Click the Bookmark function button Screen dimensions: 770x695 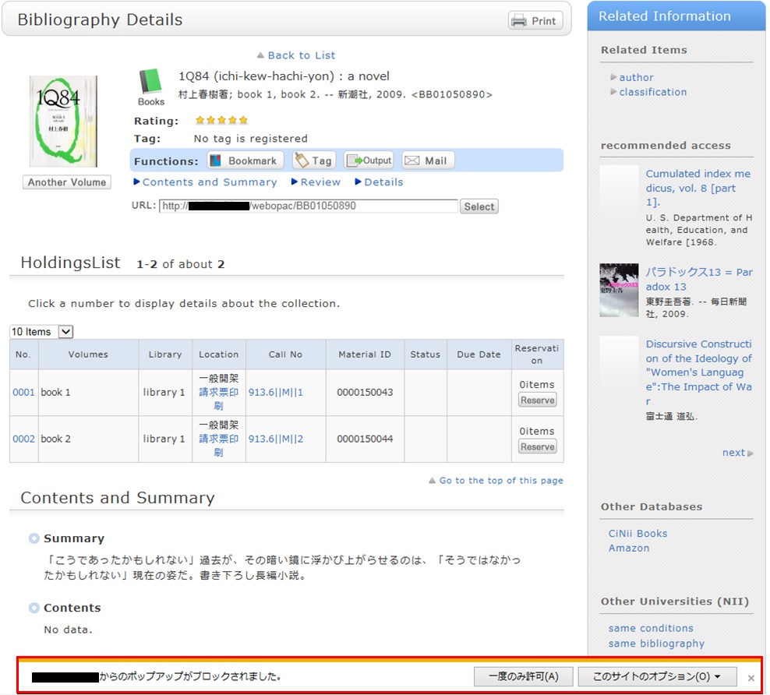[245, 161]
